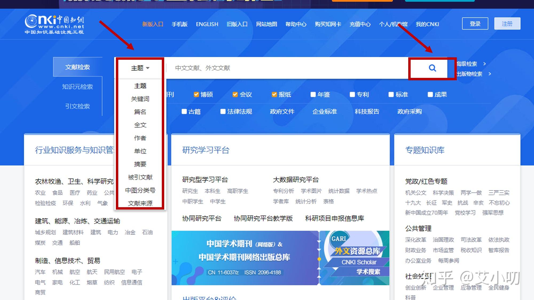Open the 公共管理 section link
The image size is (534, 300).
(x=418, y=229)
